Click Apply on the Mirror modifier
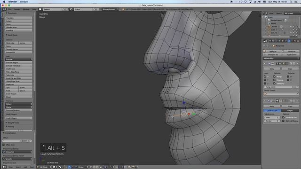Screen dimensions: 301x169 tap(272, 69)
